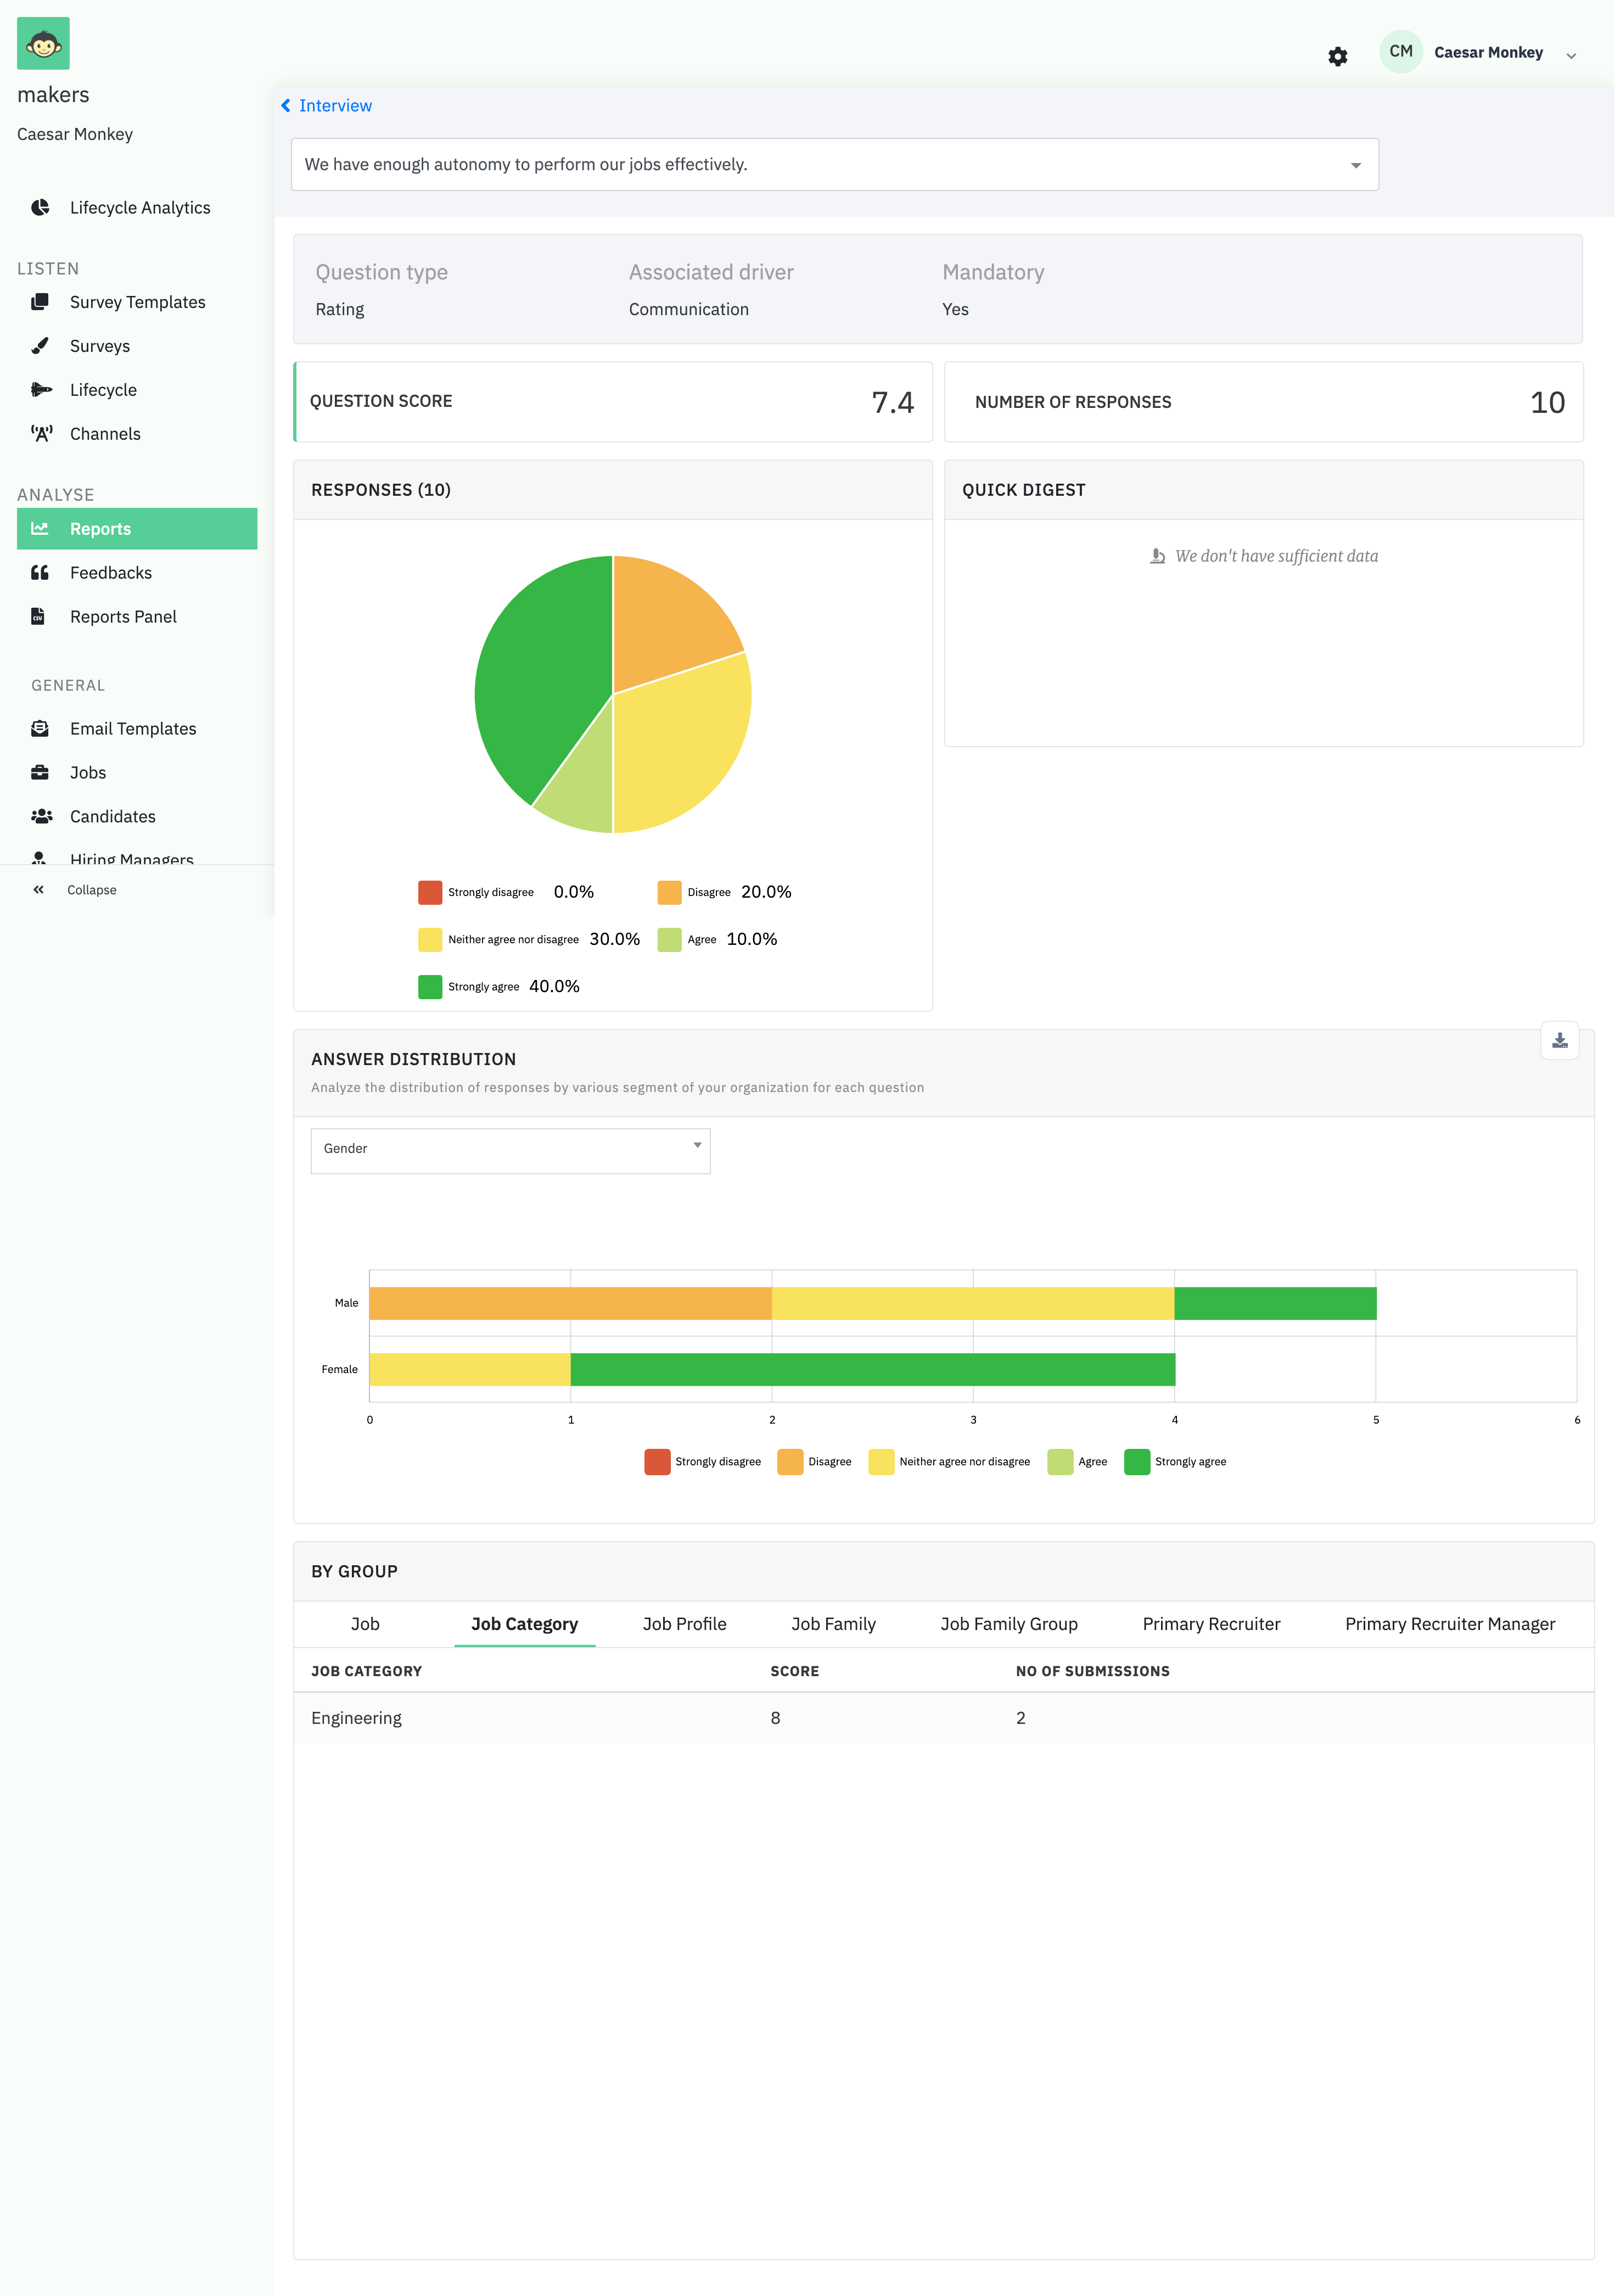The image size is (1615, 2296).
Task: Open settings via the gear icon
Action: (x=1337, y=56)
